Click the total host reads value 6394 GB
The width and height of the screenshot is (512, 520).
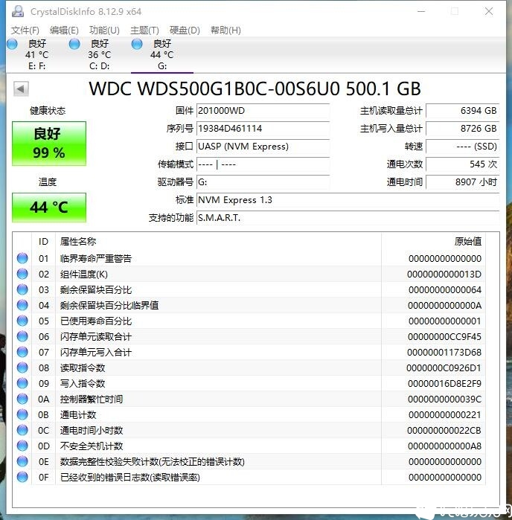463,111
